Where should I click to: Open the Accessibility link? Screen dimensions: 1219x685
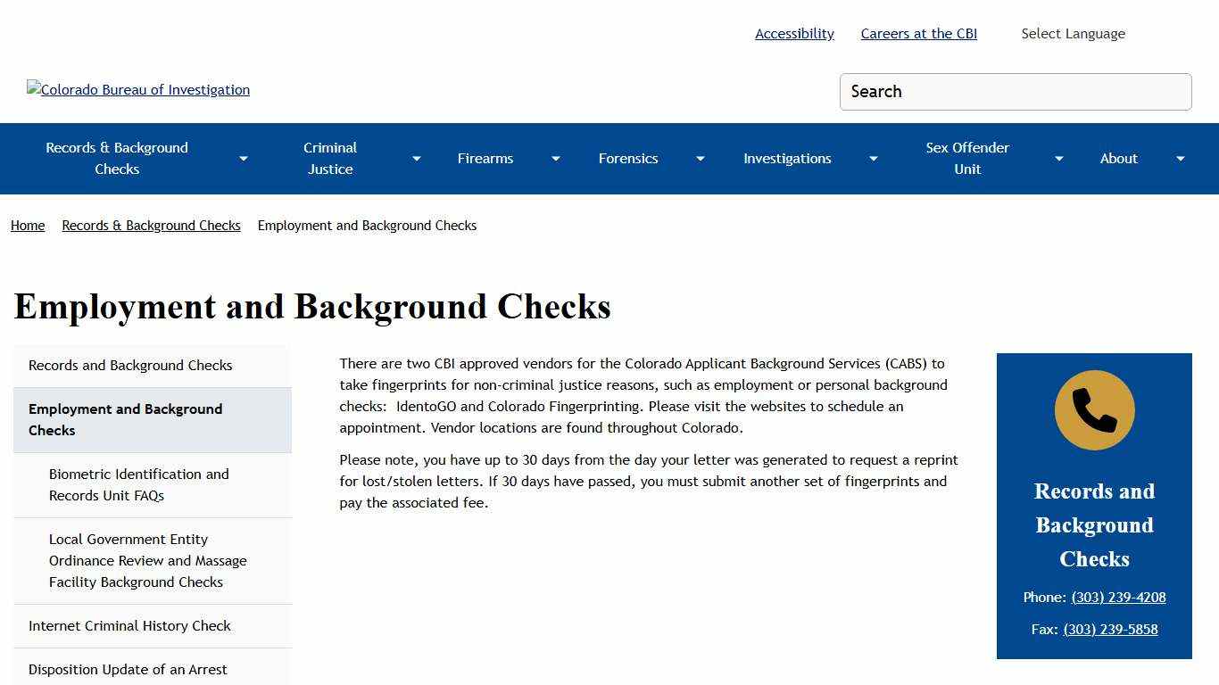(x=793, y=33)
